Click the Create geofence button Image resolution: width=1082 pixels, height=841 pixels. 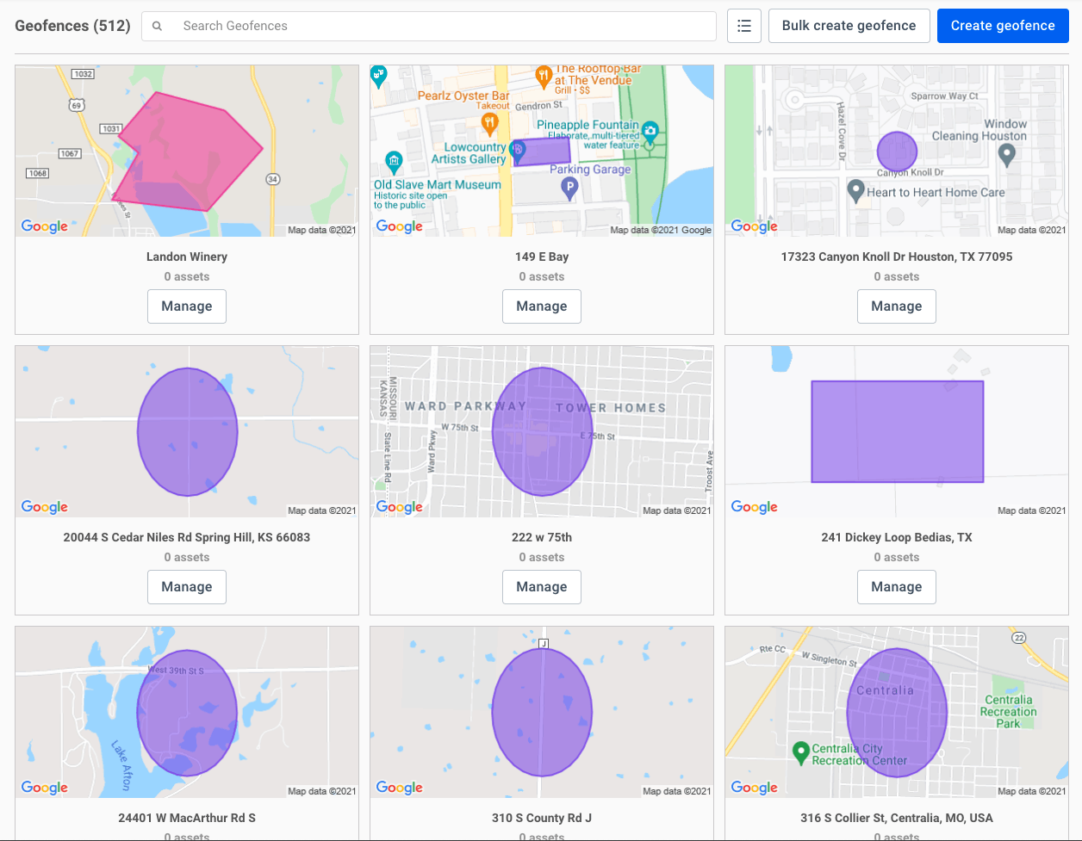(1003, 25)
